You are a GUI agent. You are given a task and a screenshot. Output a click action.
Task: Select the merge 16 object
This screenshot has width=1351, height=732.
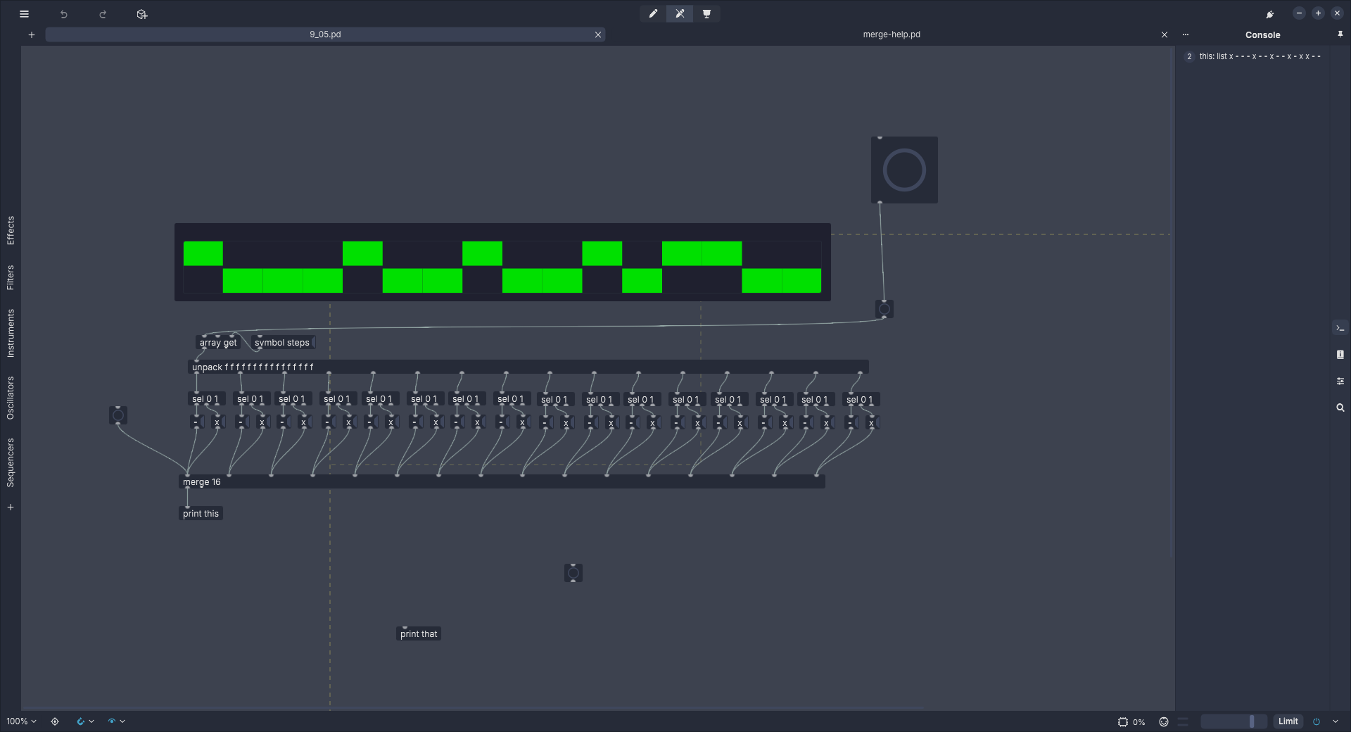click(x=502, y=482)
